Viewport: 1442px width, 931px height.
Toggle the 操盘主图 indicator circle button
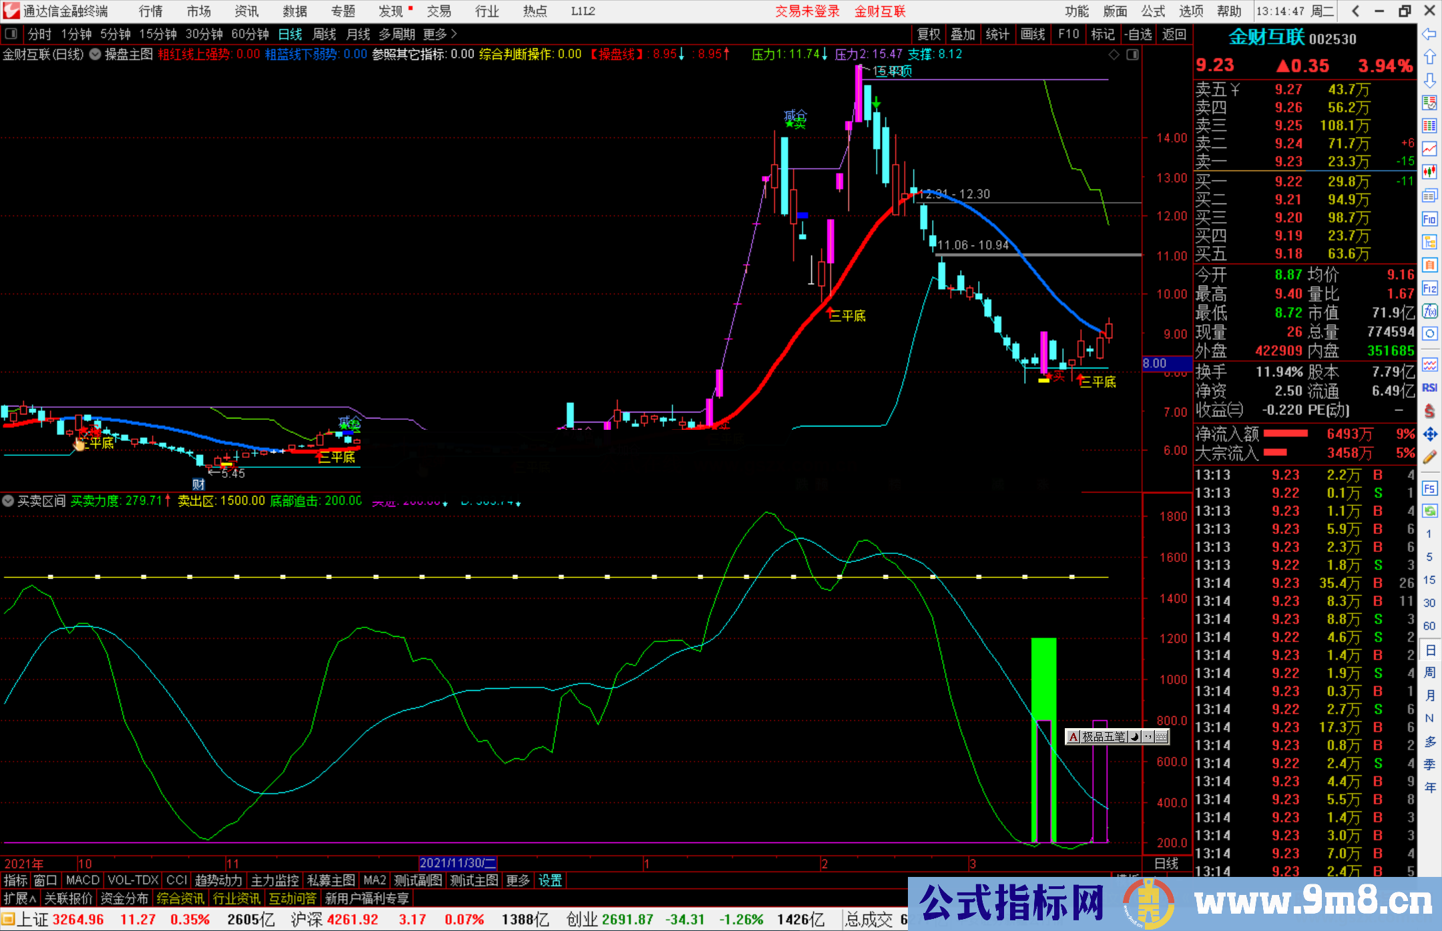click(95, 54)
